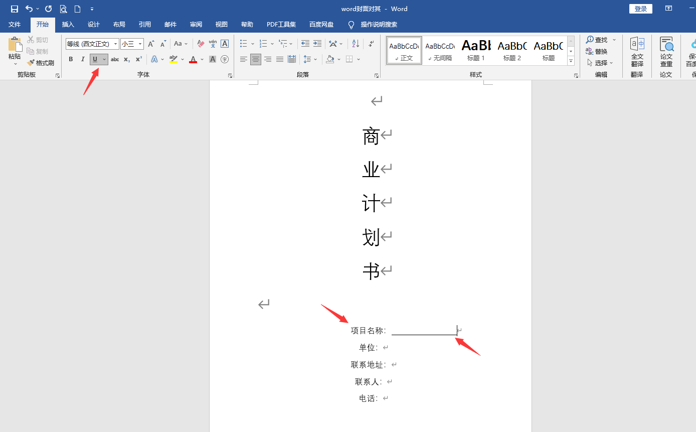Save document with the floppy disk icon
The image size is (696, 432).
[15, 9]
